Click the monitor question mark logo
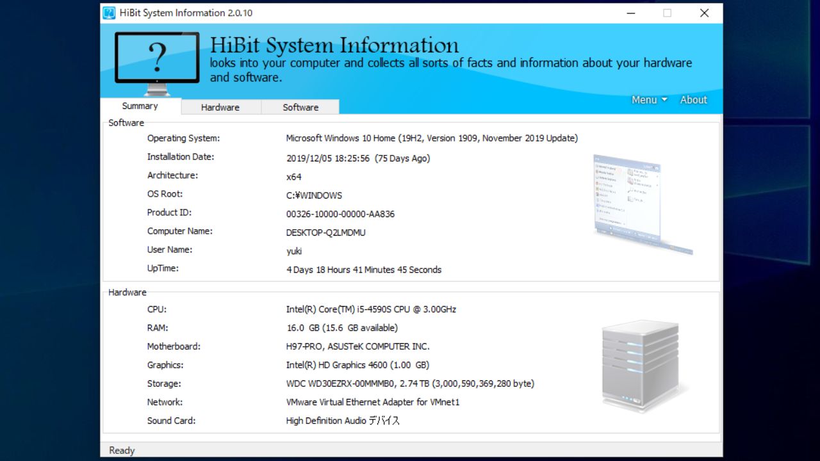Image resolution: width=820 pixels, height=461 pixels. pyautogui.click(x=157, y=63)
